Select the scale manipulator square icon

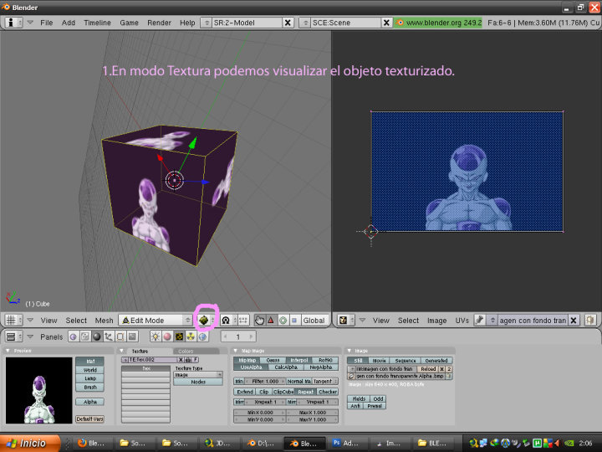294,320
